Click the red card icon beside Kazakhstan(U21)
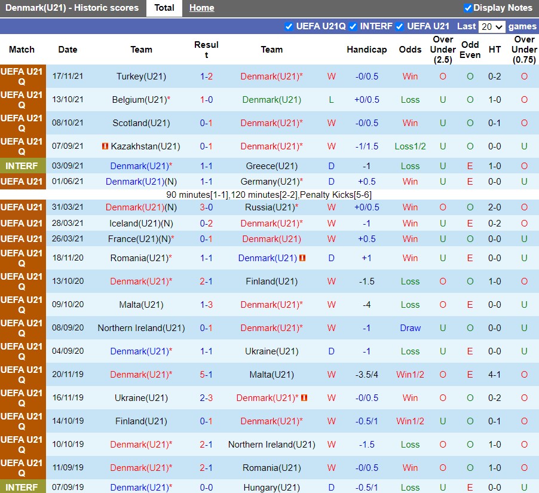The image size is (539, 493). tap(105, 146)
